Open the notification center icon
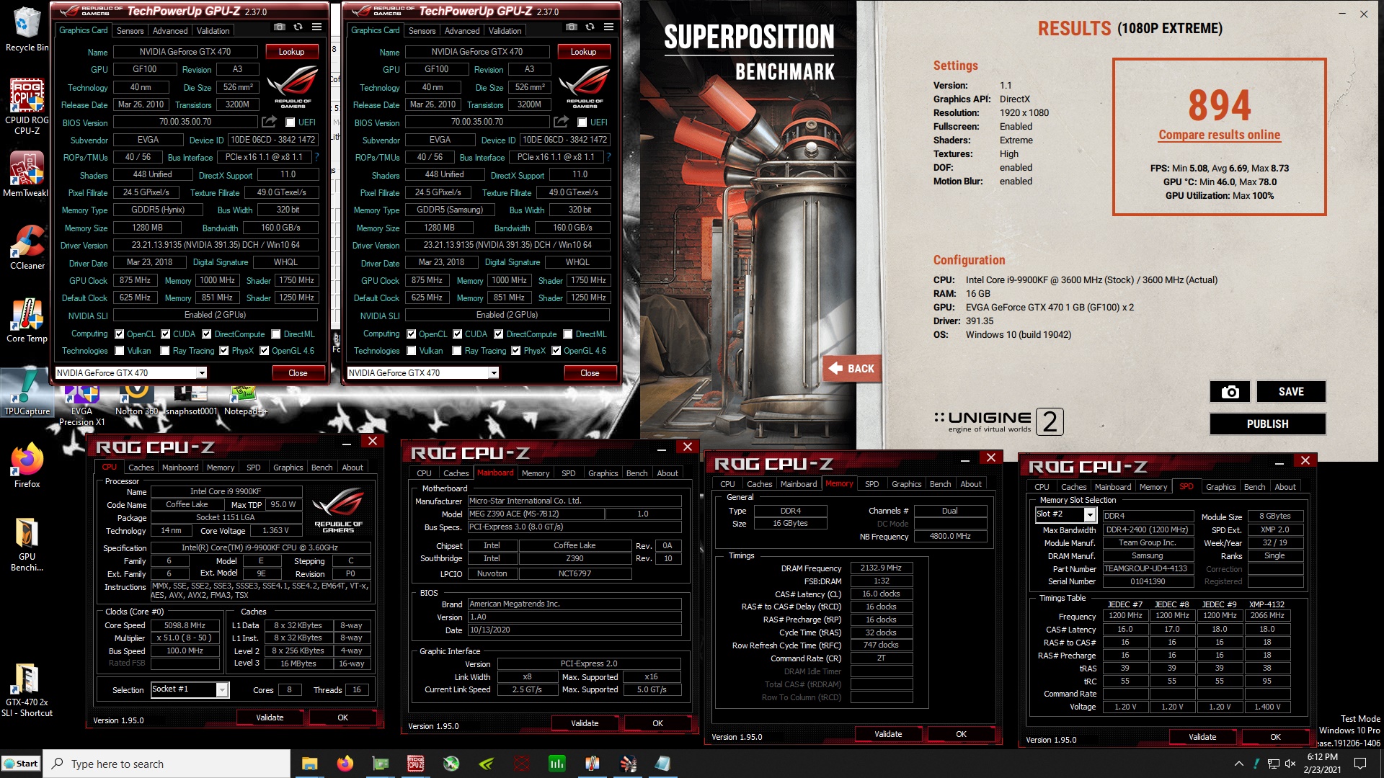This screenshot has height=778, width=1384. 1360,764
